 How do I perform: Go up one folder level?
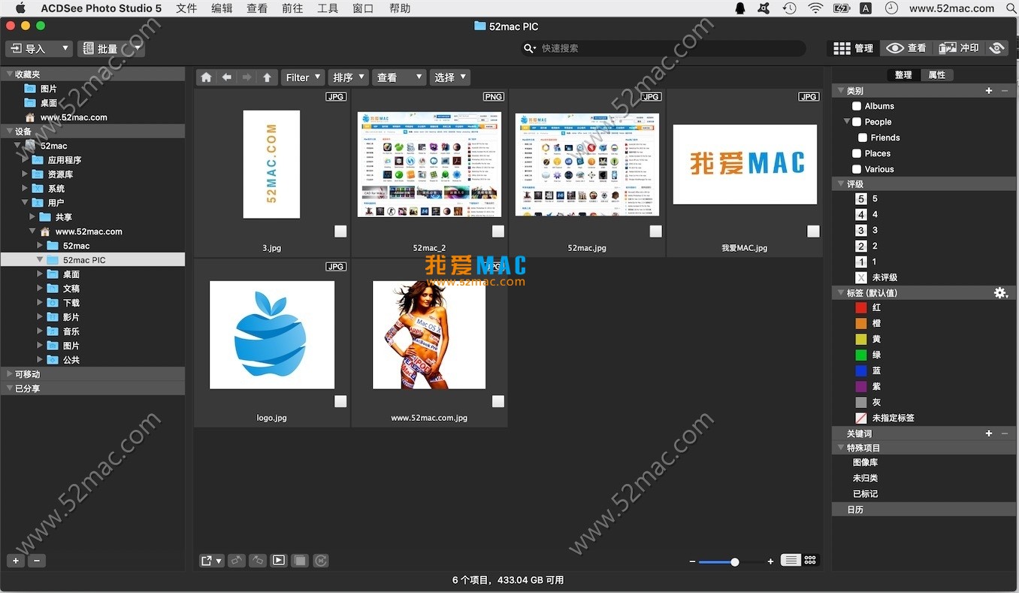coord(267,77)
